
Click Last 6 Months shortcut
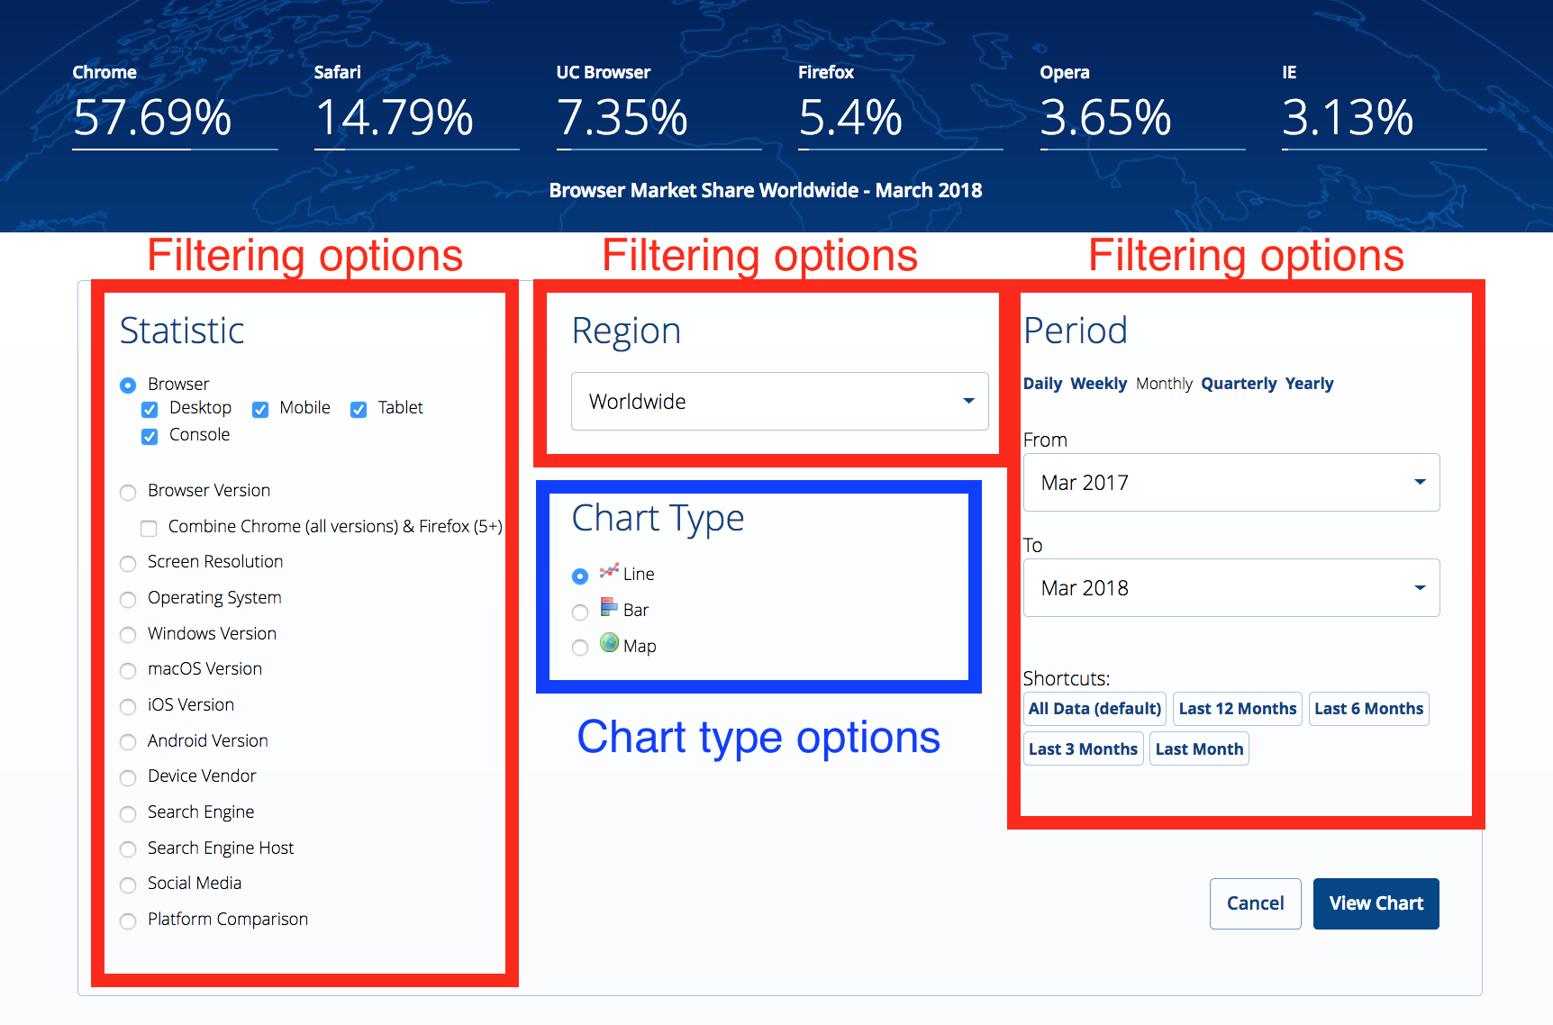[1368, 709]
